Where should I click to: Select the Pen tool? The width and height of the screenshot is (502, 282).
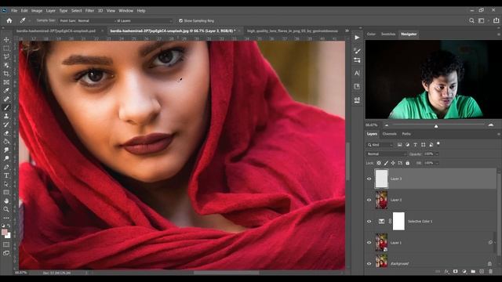(x=6, y=167)
